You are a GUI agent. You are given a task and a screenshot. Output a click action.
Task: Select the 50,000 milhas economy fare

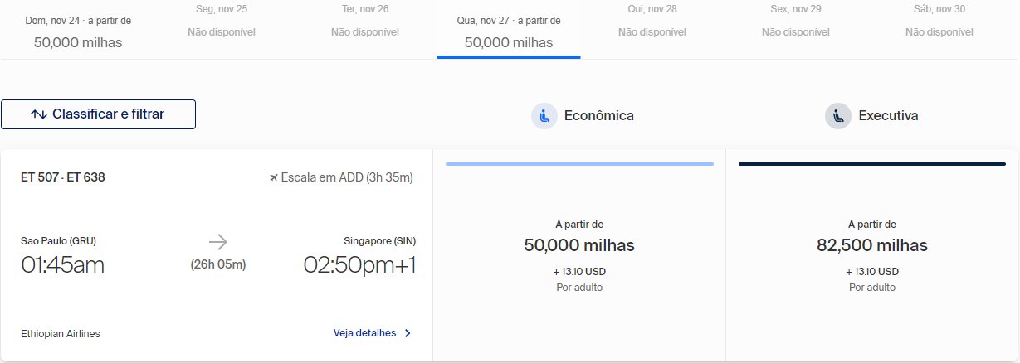point(579,255)
